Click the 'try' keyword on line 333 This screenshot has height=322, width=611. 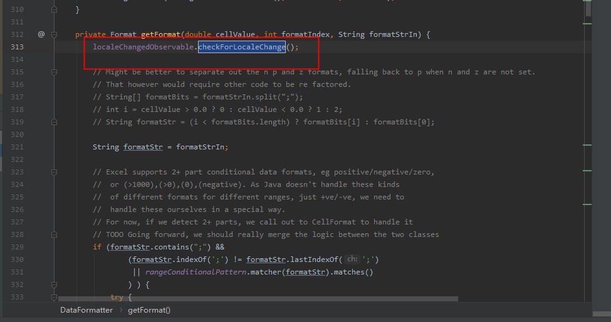(x=117, y=297)
